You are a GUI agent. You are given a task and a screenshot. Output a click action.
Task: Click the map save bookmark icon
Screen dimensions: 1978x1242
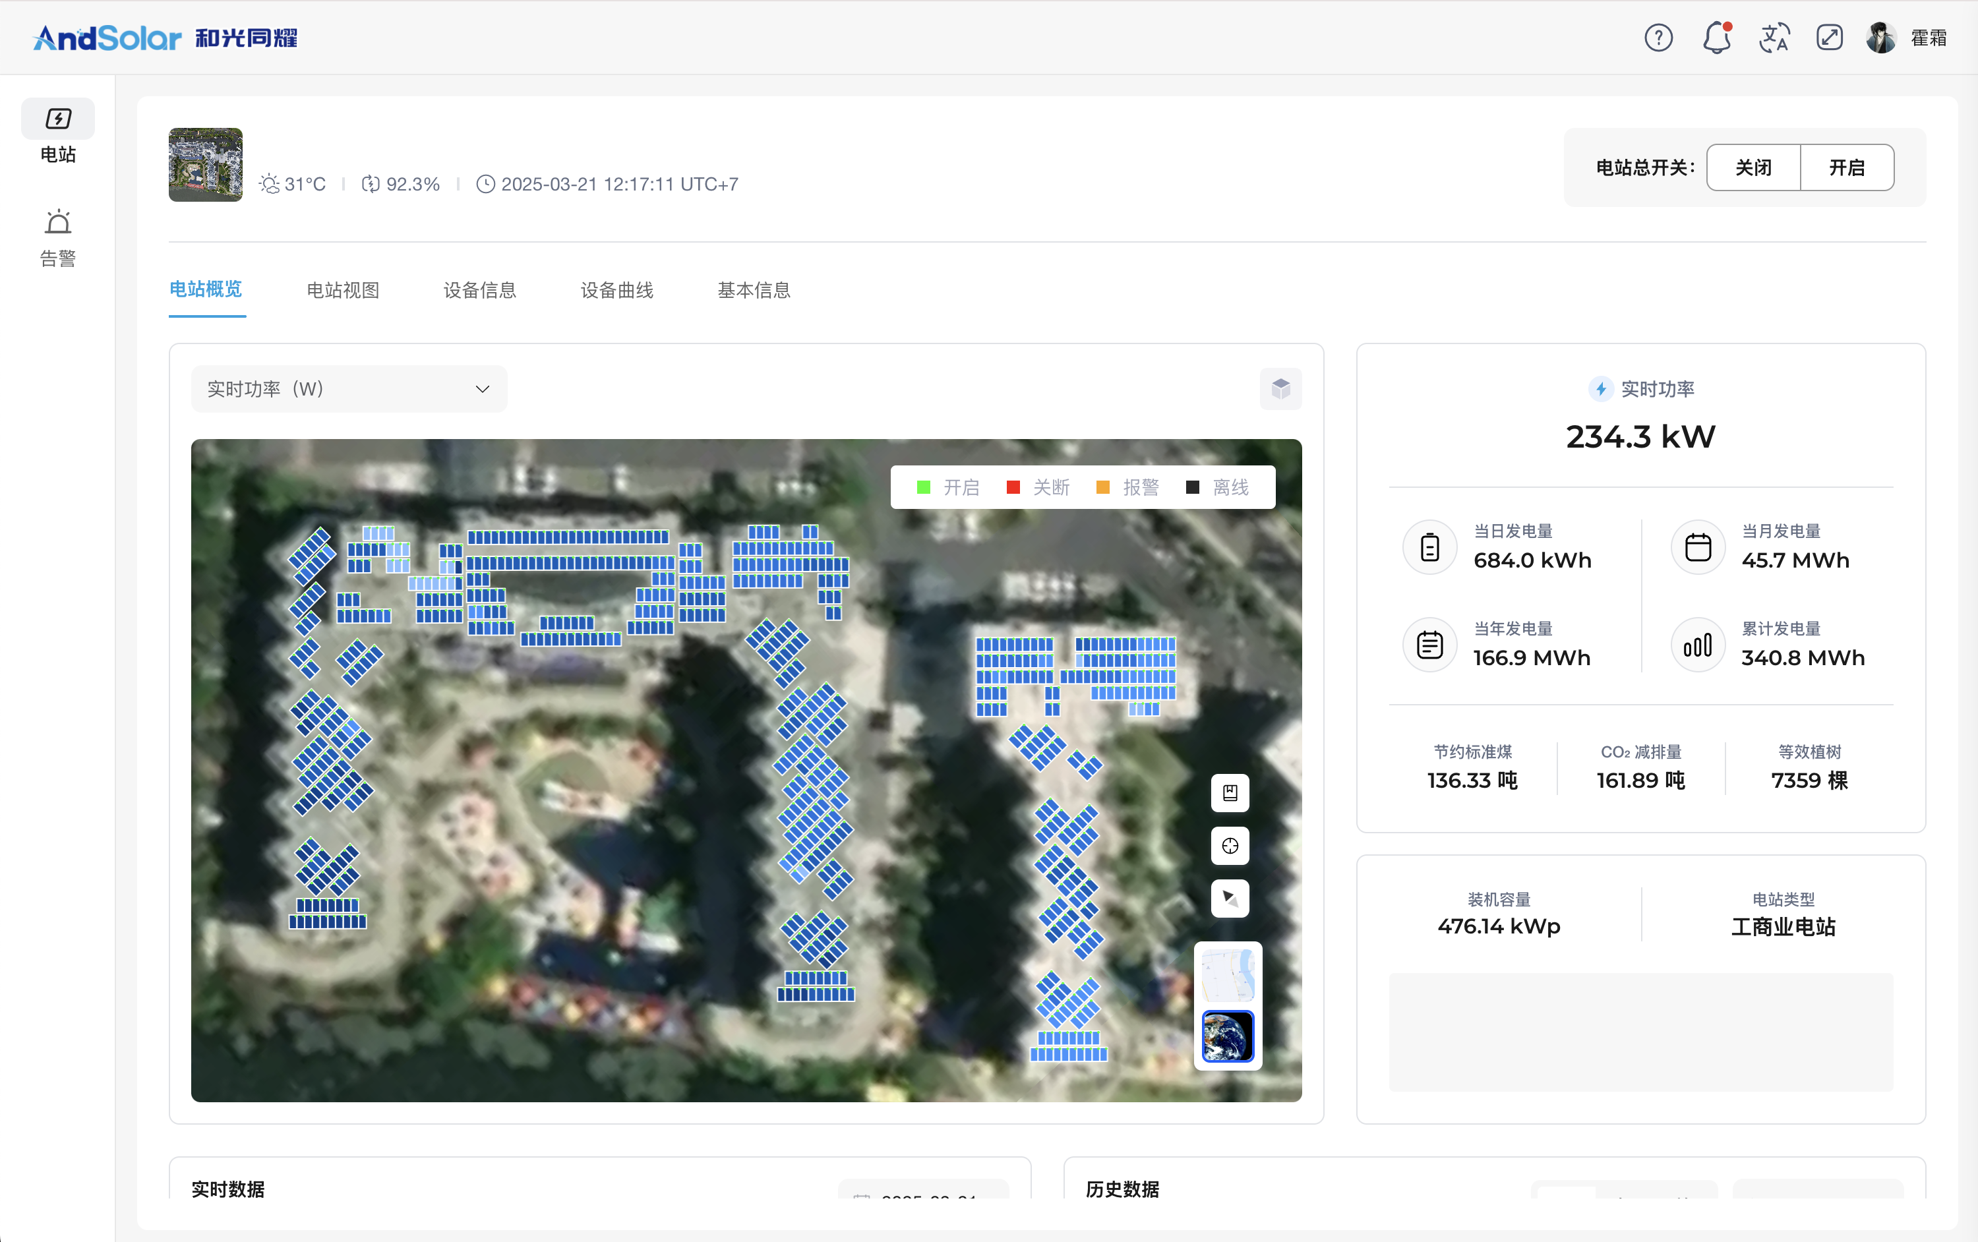(x=1230, y=792)
